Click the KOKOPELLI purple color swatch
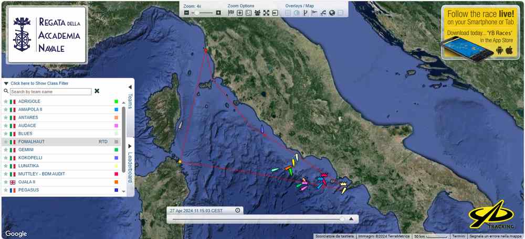Image resolution: width=525 pixels, height=239 pixels. (x=116, y=158)
